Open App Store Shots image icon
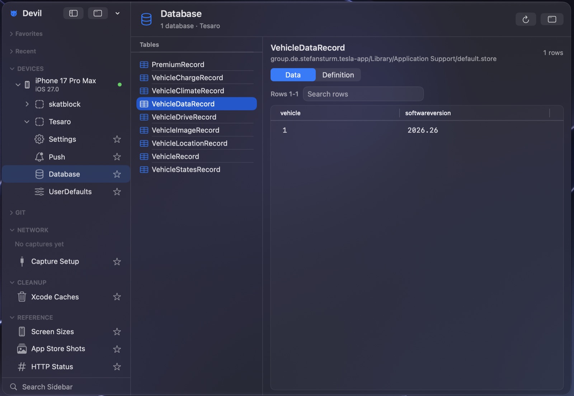Screen dimensions: 574x396 tap(22, 349)
